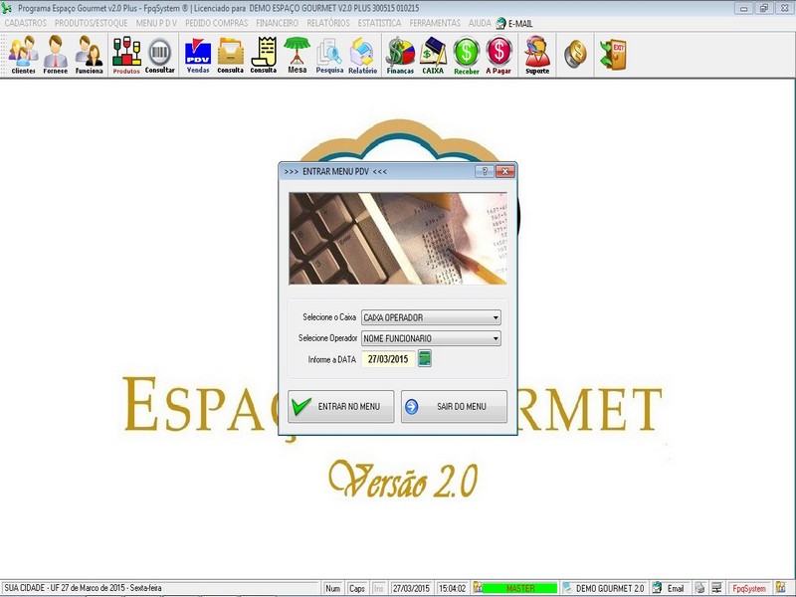Image resolution: width=796 pixels, height=597 pixels.
Task: Open the Fornece suppliers icon
Action: pos(56,55)
